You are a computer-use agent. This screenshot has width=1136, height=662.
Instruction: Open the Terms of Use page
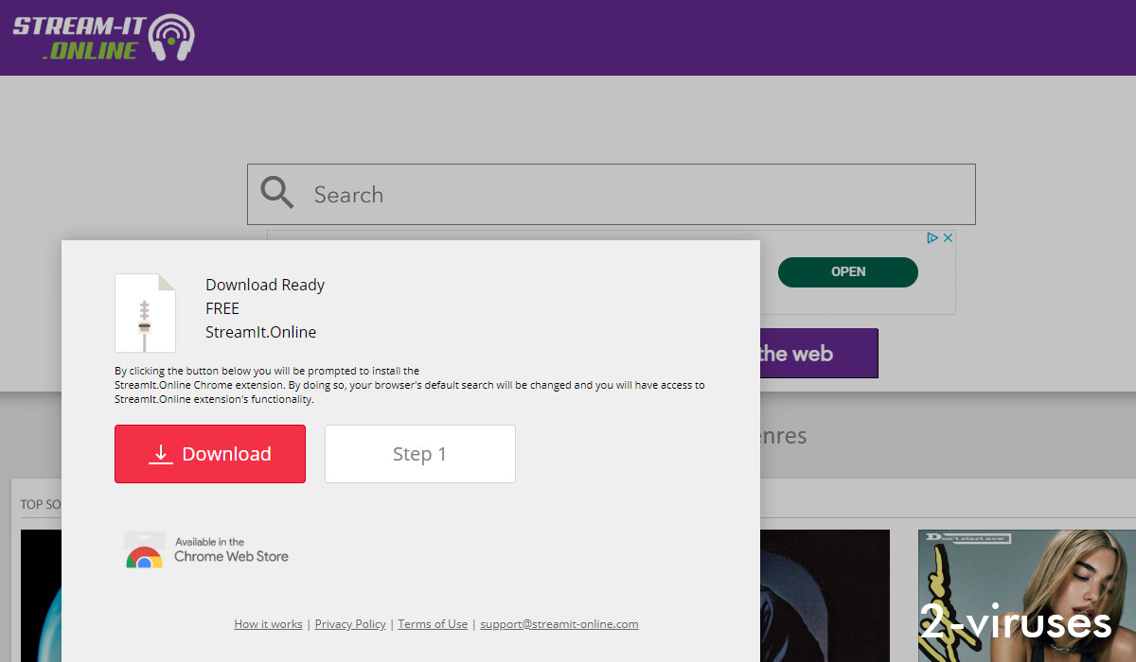(x=433, y=624)
